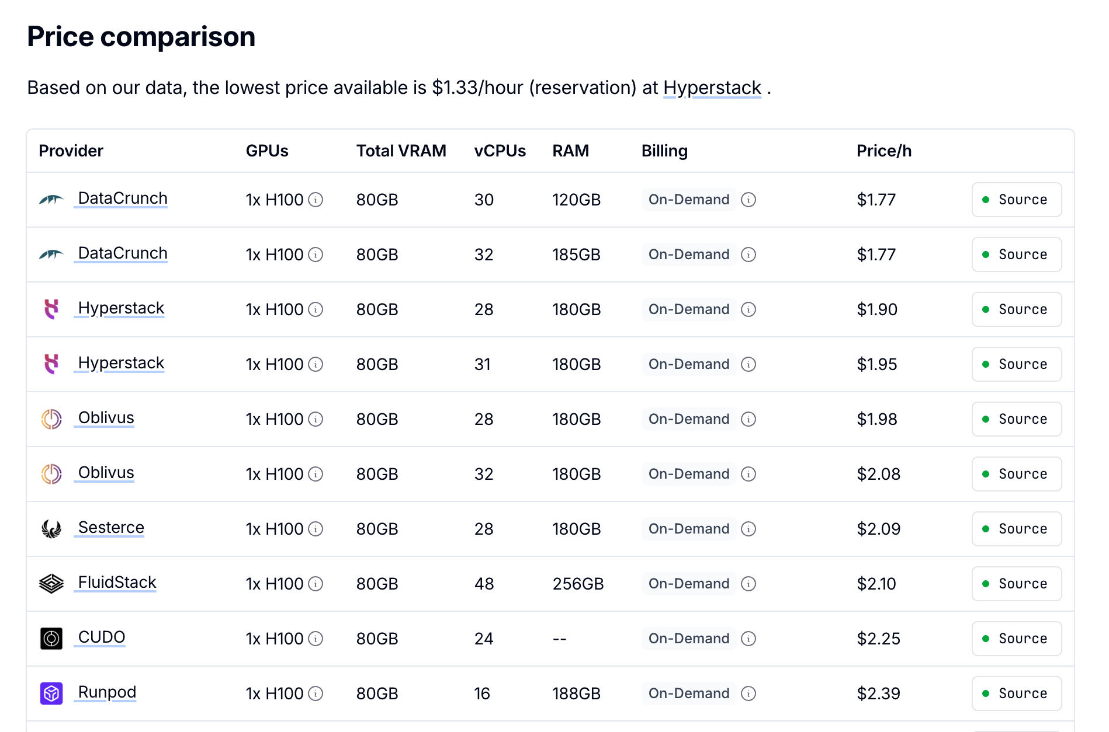Click the green status dot in CUDO's Source button
This screenshot has width=1109, height=732.
click(986, 638)
